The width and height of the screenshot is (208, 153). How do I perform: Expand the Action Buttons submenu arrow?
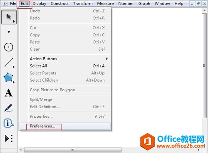pyautogui.click(x=107, y=58)
